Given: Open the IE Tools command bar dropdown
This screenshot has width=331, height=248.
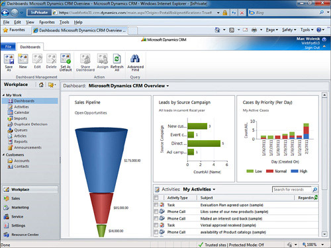Looking at the screenshot, I should [307, 30].
